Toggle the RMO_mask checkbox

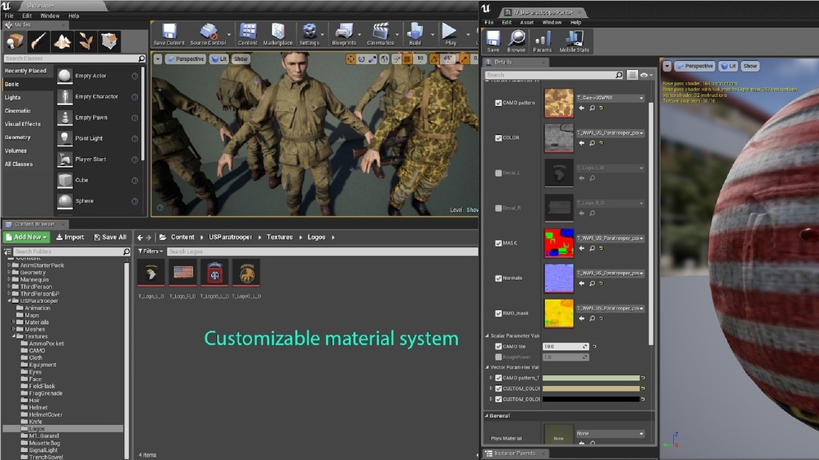tap(499, 313)
